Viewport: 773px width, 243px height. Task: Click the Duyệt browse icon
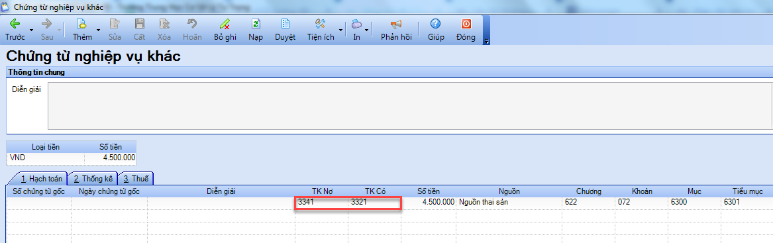(285, 24)
